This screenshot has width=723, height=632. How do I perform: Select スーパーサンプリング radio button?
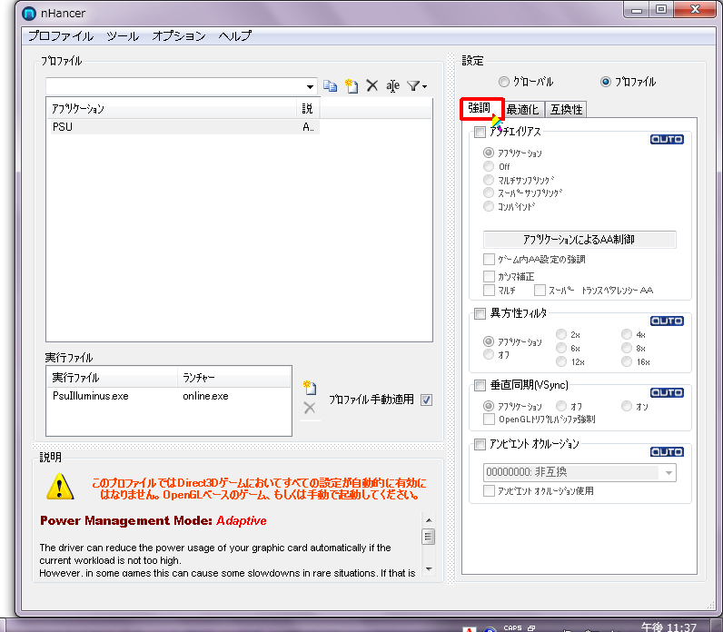pos(489,193)
